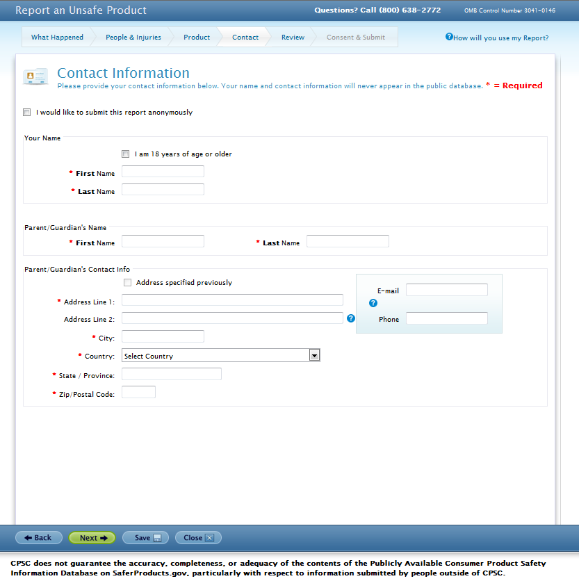Click the State / Province field
This screenshot has width=579, height=581.
point(172,374)
